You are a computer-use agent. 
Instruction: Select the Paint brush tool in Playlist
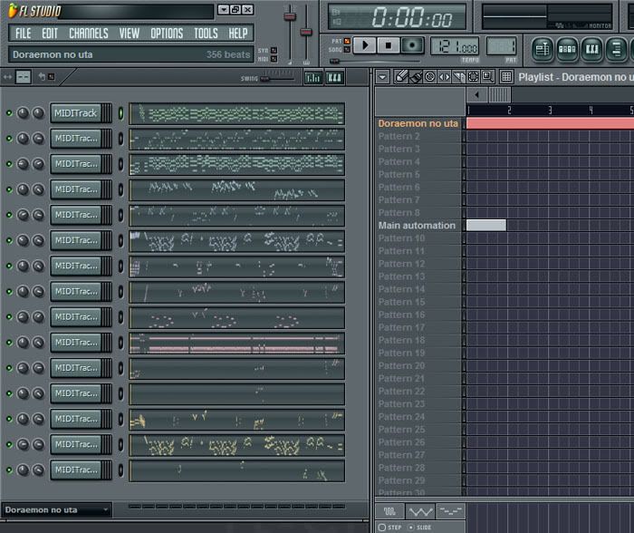(x=415, y=76)
